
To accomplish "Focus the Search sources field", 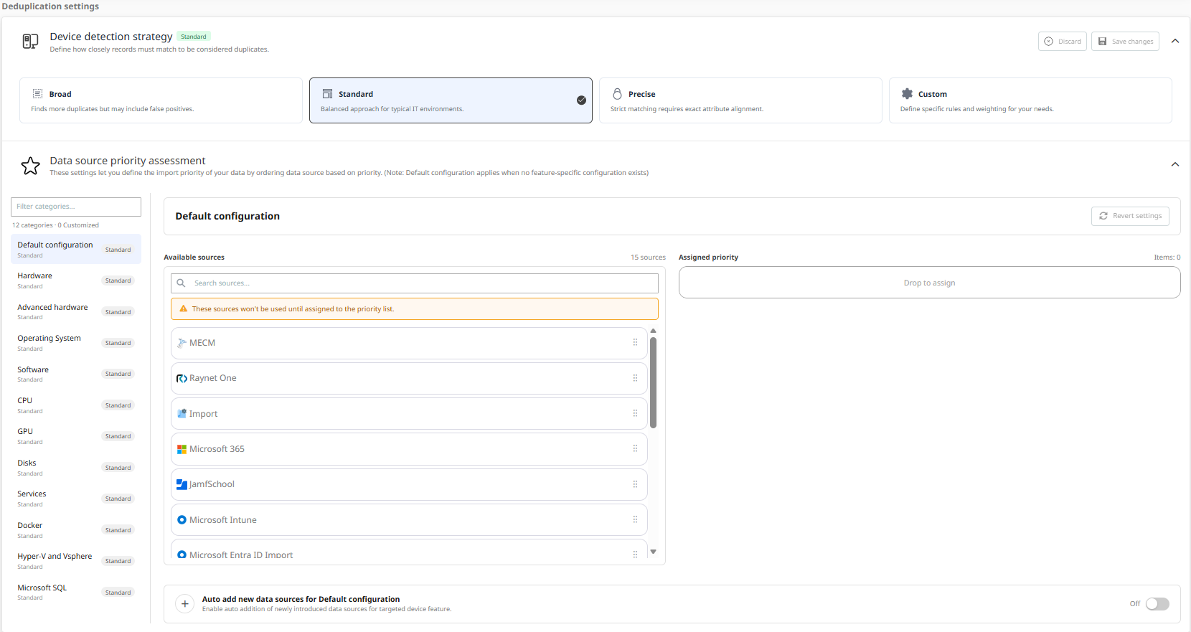I will pyautogui.click(x=415, y=283).
